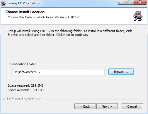Click the subtitle "Choose the folder in which to install"
148x114 pixels.
click(33, 17)
